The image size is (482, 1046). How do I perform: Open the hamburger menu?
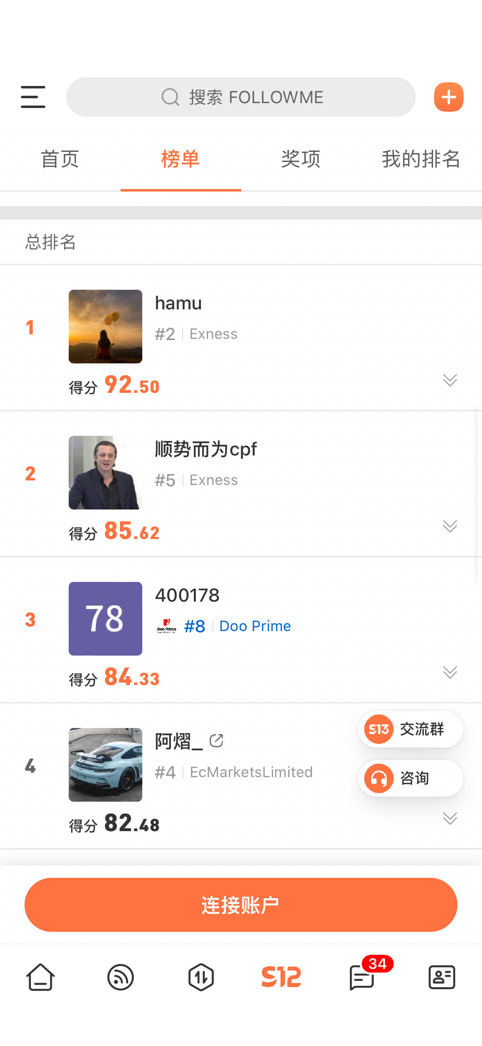tap(33, 97)
